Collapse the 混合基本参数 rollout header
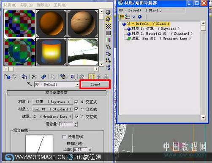The image size is (212, 163). pos(57,92)
